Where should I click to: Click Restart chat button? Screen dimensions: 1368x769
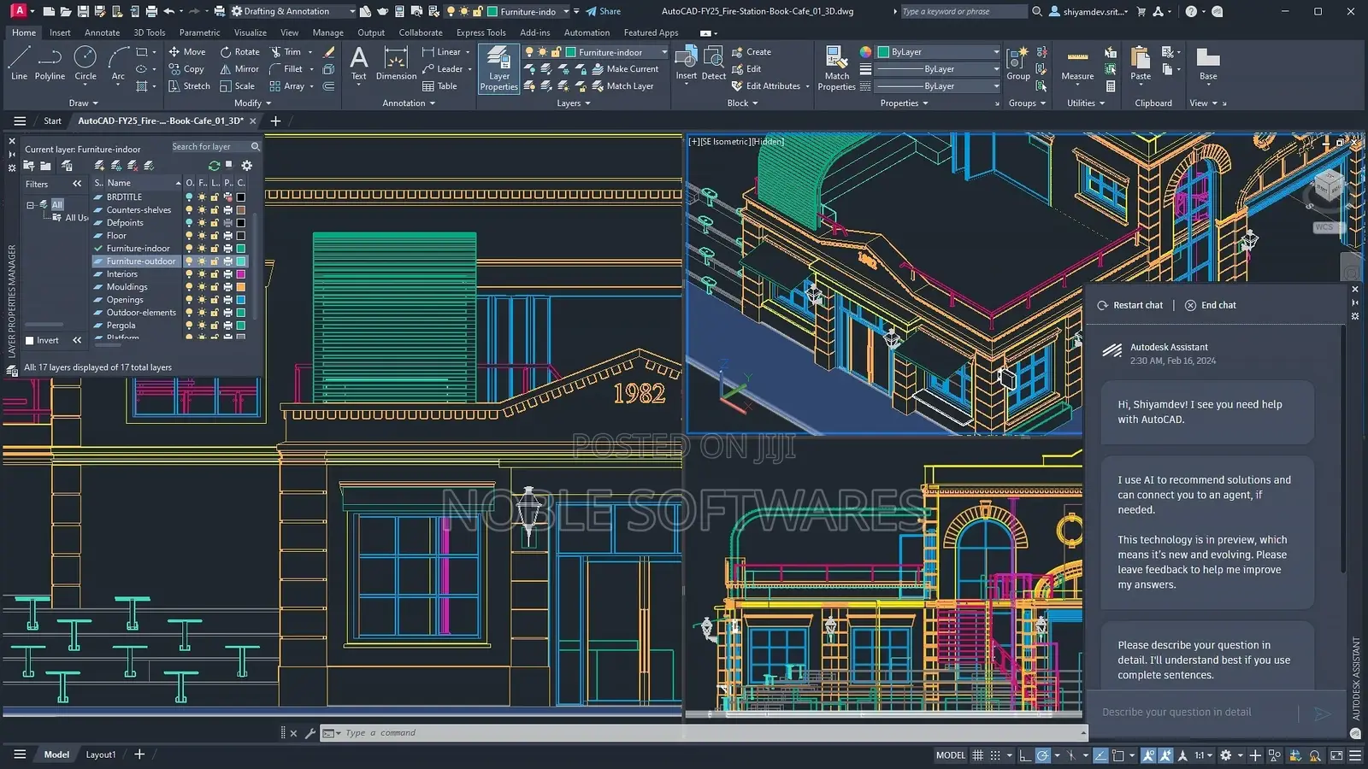(x=1129, y=305)
